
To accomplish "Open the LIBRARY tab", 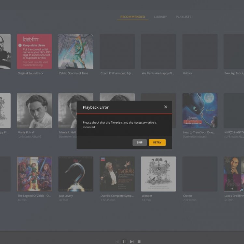I will point(160,17).
